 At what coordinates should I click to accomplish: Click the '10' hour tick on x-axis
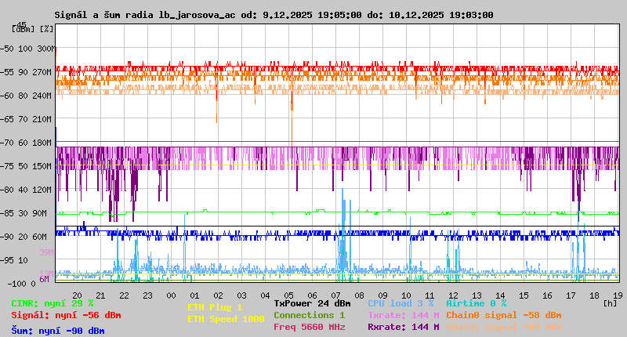406,295
